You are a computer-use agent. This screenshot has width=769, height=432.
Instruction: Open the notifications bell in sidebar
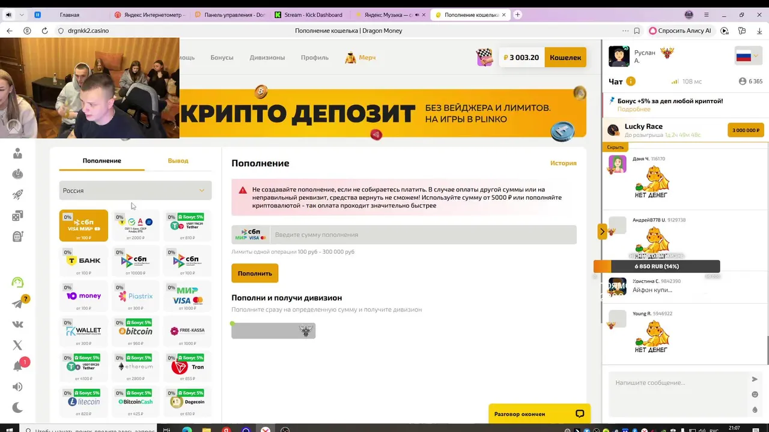click(x=17, y=366)
